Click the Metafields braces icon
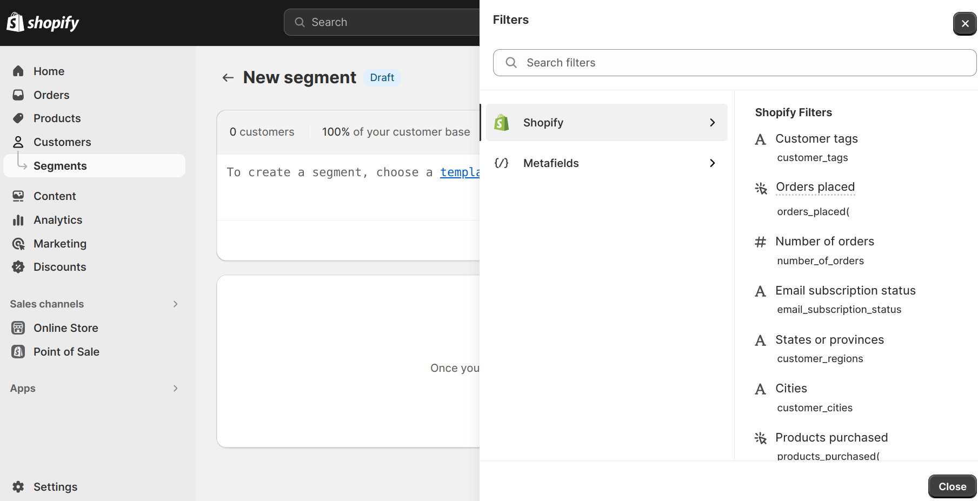 tap(502, 163)
